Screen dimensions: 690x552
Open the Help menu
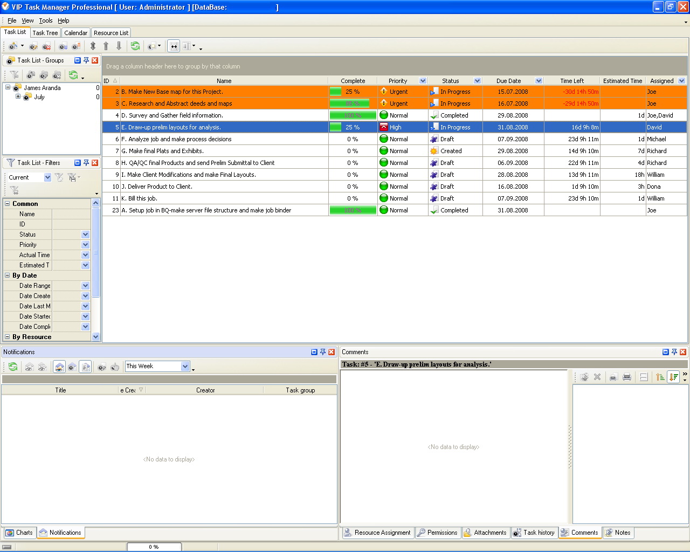64,20
